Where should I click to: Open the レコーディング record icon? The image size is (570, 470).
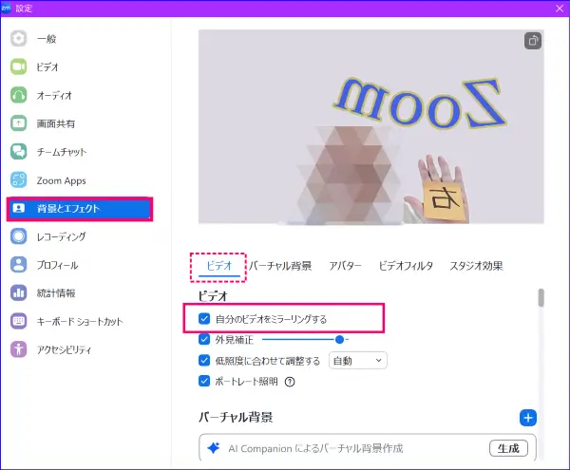click(19, 236)
